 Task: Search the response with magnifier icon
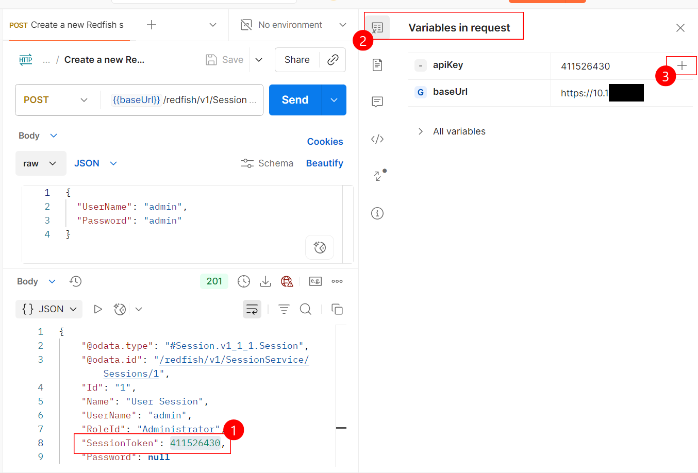(306, 309)
